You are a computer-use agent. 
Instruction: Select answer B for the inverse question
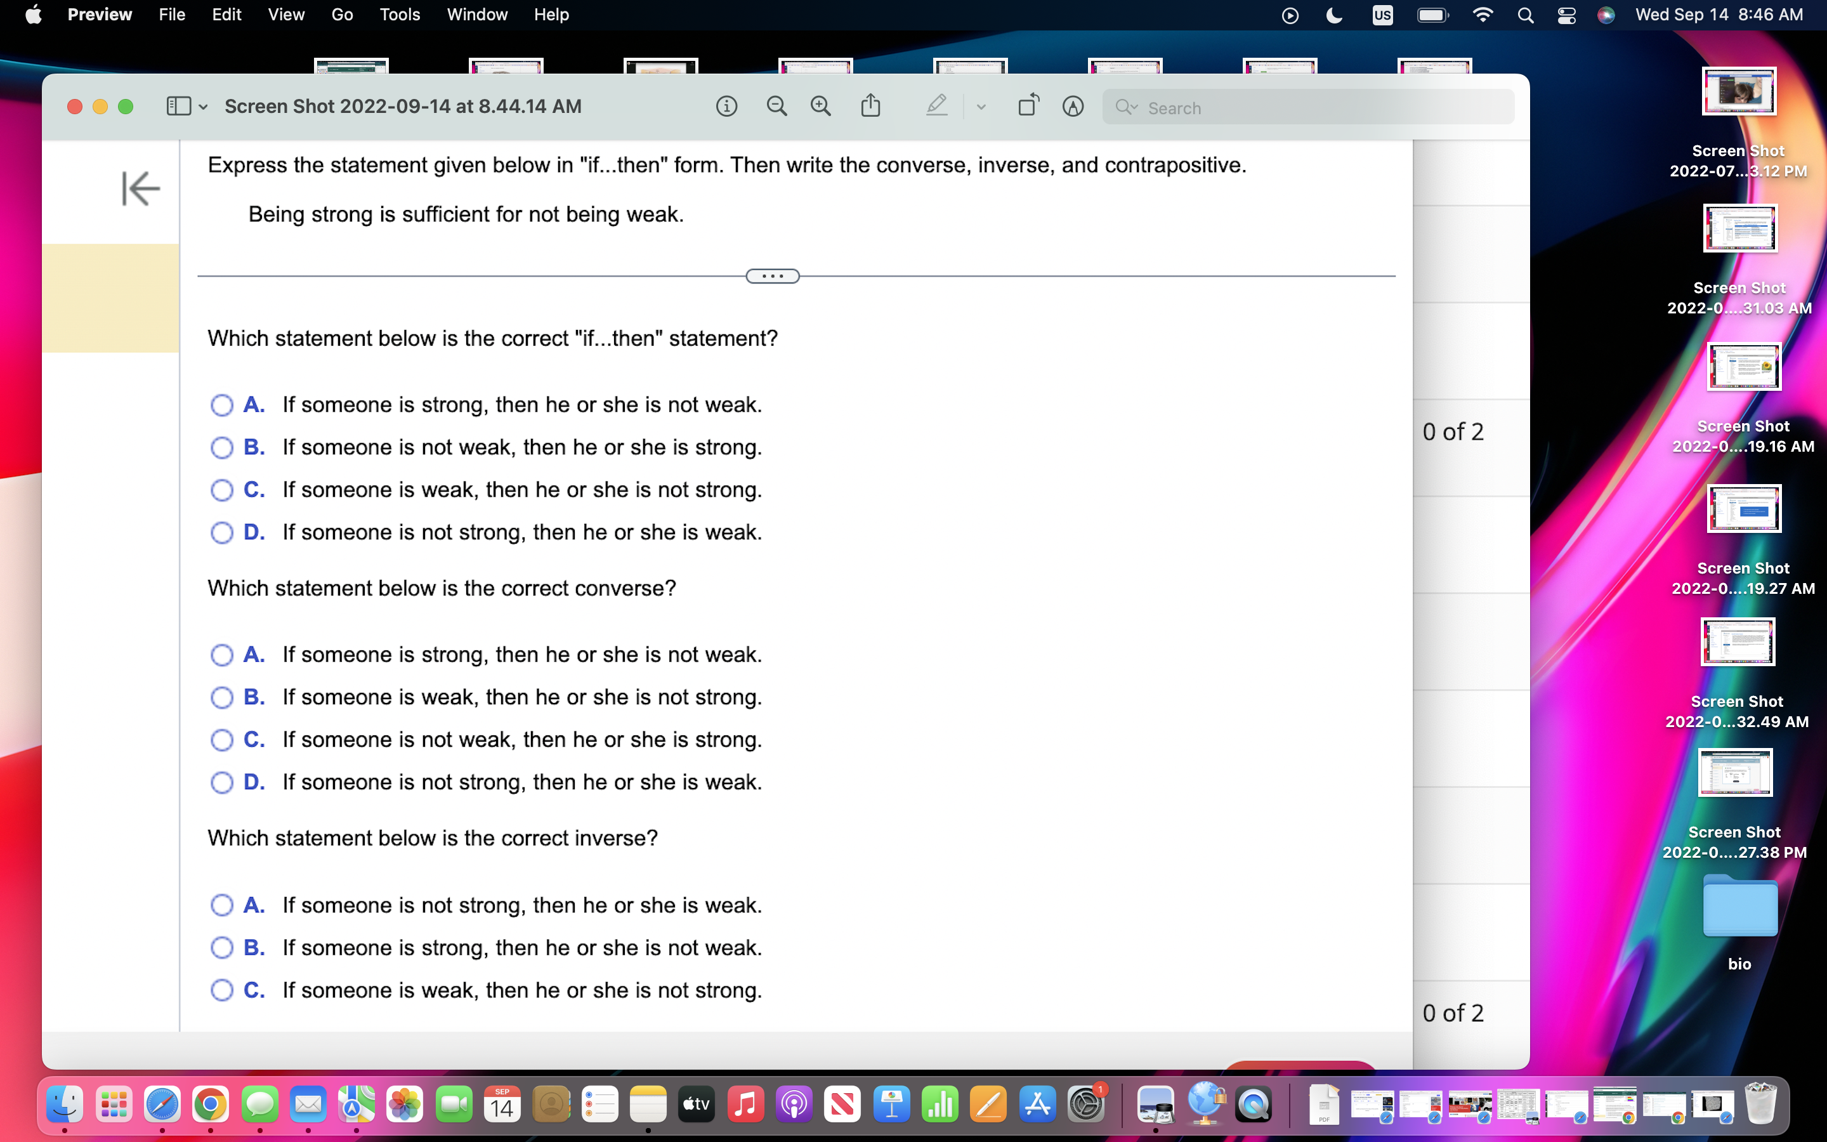(x=221, y=948)
